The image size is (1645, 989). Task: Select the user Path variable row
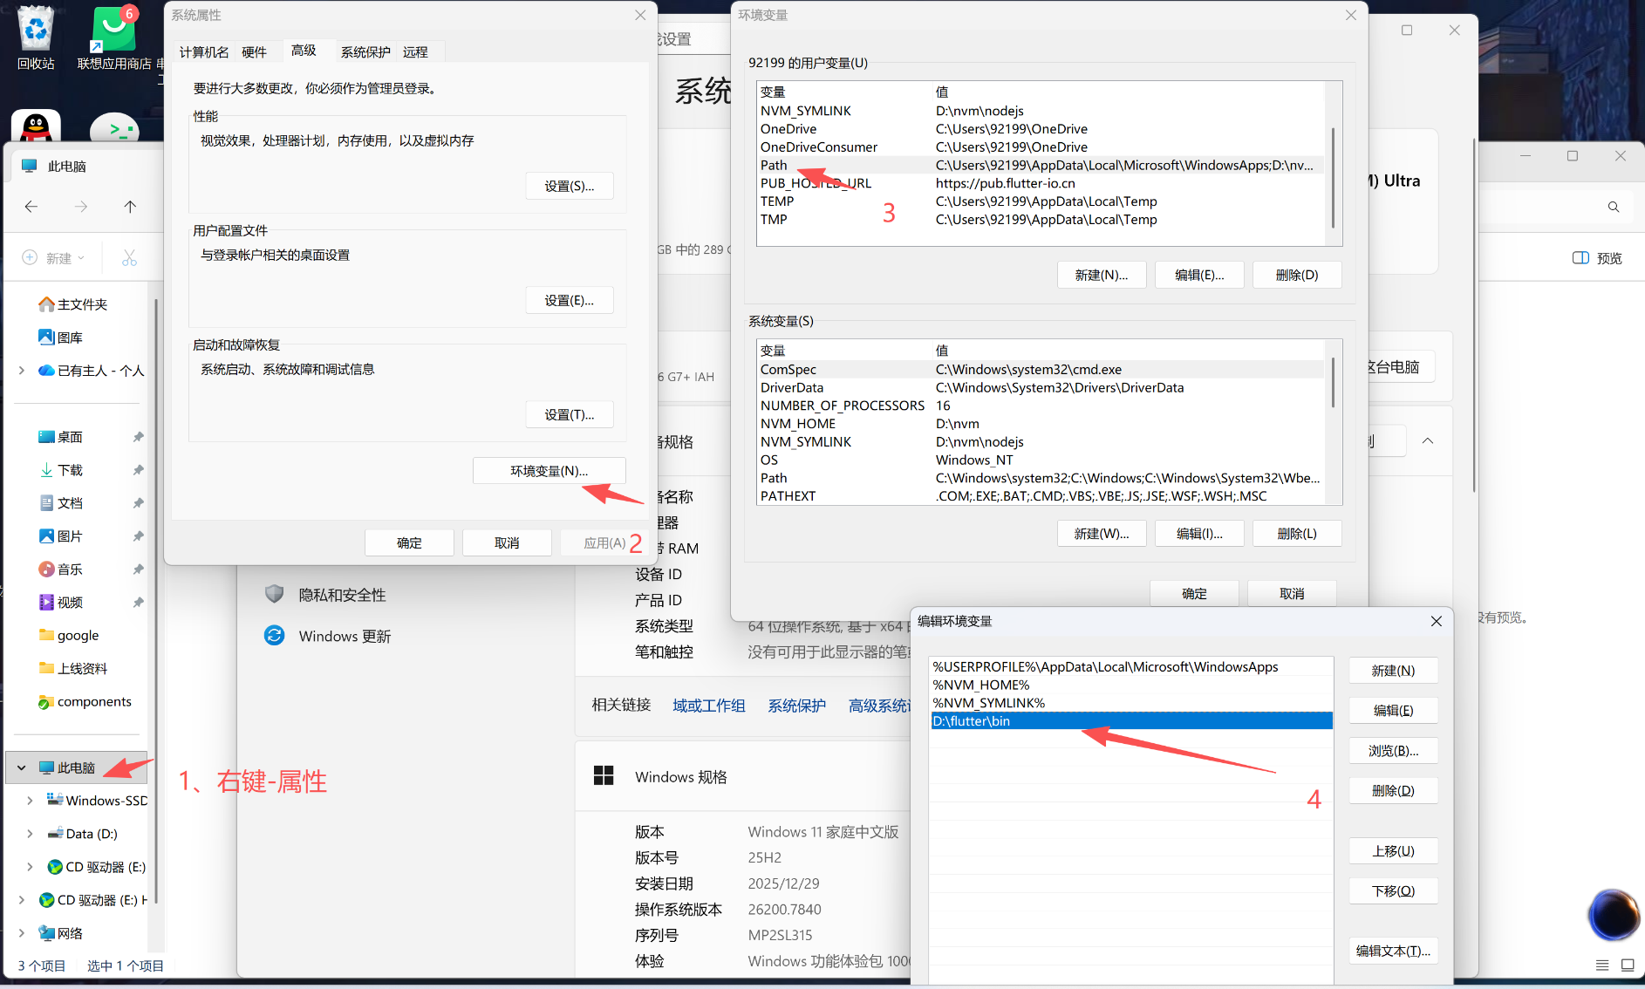coord(1041,165)
